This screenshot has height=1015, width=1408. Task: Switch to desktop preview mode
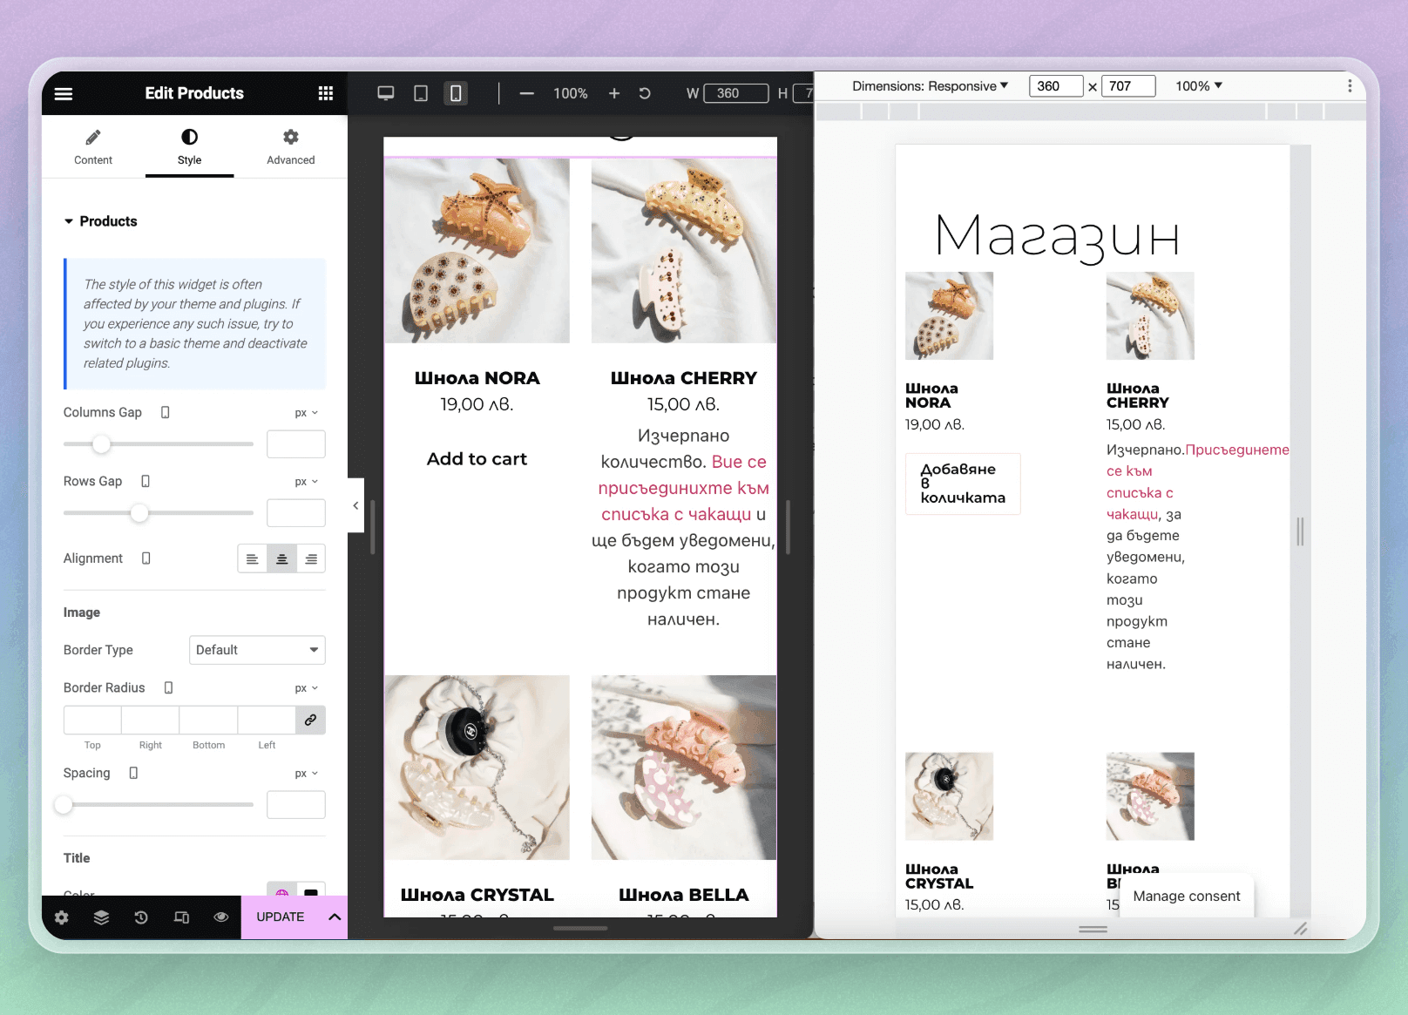(385, 93)
